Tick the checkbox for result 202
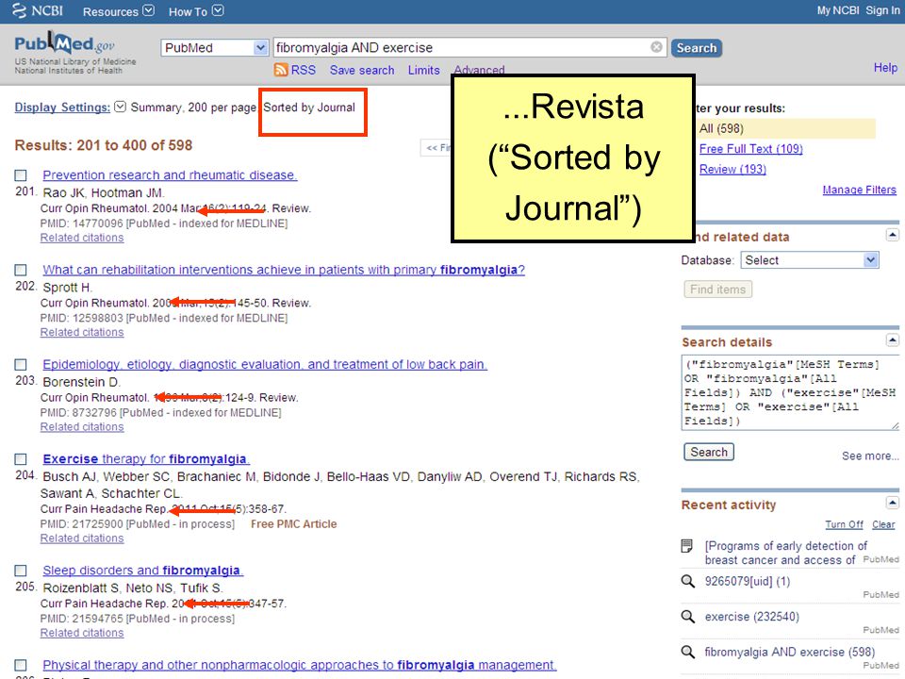The image size is (905, 679). click(x=21, y=270)
